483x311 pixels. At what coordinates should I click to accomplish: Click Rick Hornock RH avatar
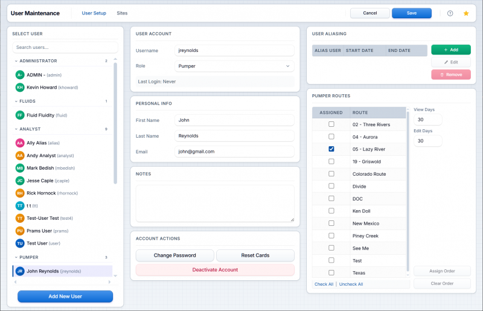(x=20, y=193)
